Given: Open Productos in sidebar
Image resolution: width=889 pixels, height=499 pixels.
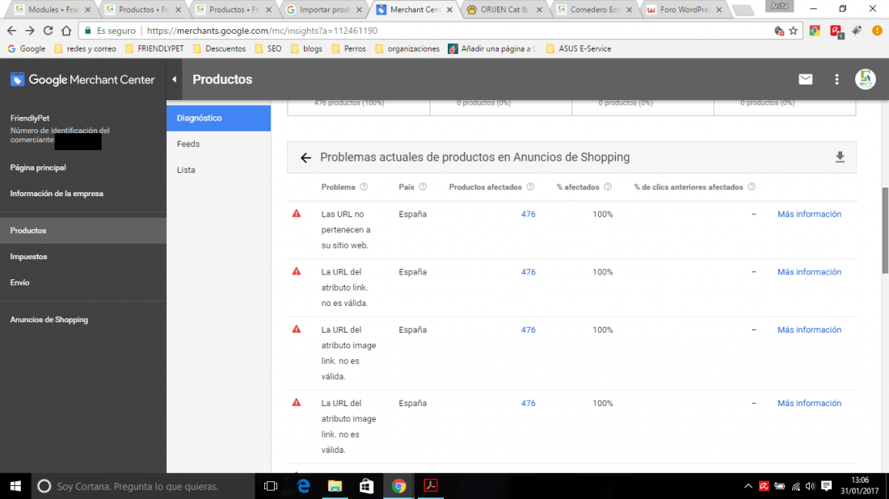Looking at the screenshot, I should (x=82, y=231).
